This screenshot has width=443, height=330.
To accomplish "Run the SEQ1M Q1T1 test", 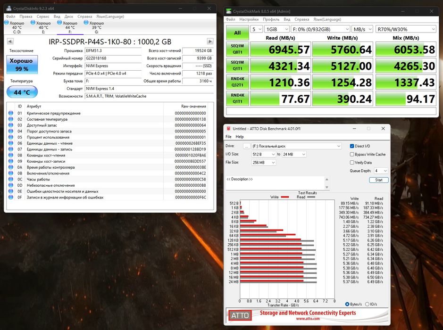I will [x=237, y=66].
